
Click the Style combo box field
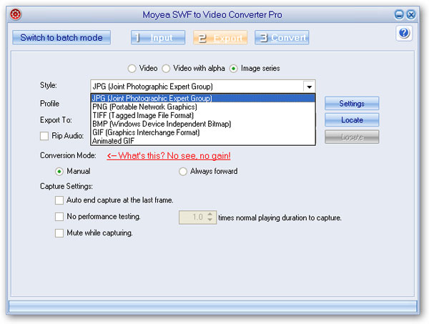click(203, 87)
